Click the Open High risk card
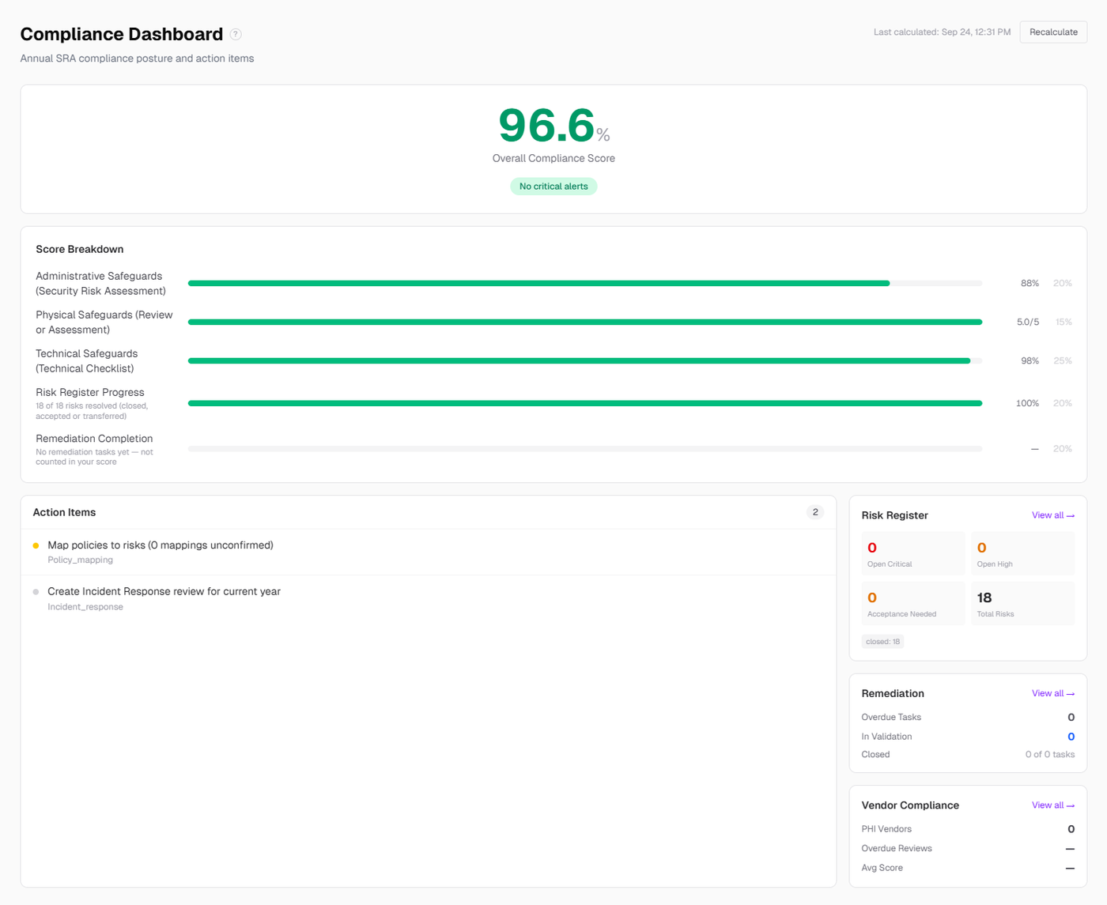The image size is (1107, 905). pyautogui.click(x=1022, y=553)
